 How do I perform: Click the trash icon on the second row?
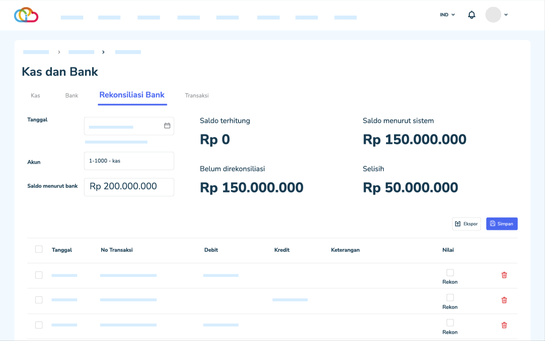504,300
